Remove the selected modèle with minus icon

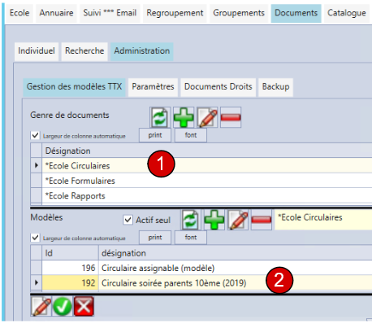click(262, 220)
